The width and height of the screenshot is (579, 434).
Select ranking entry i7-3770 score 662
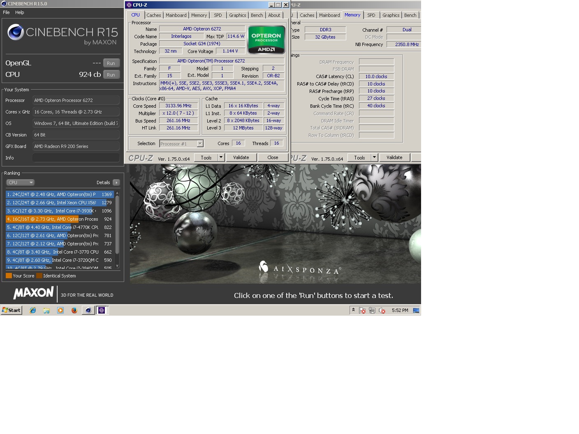click(60, 252)
